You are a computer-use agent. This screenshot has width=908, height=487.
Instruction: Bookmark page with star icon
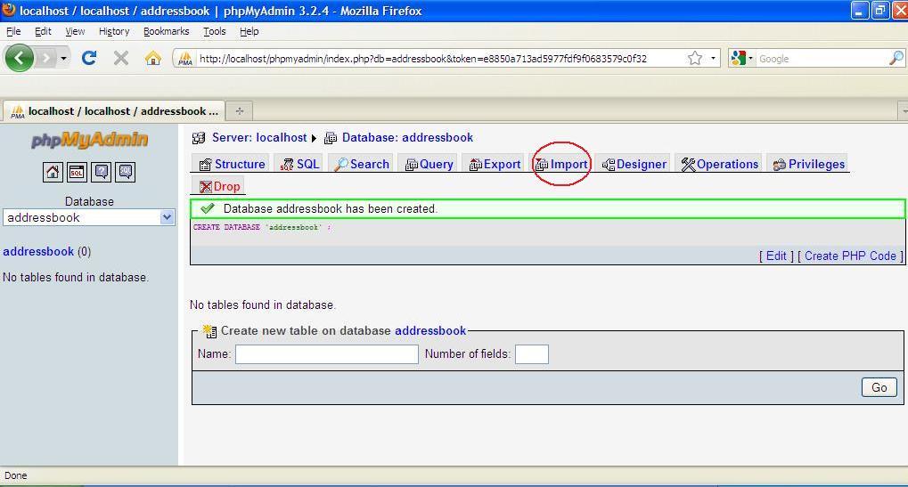tap(695, 58)
